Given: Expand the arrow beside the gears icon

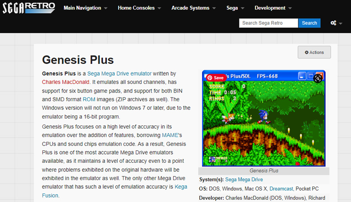Looking at the screenshot, I should pos(340,23).
